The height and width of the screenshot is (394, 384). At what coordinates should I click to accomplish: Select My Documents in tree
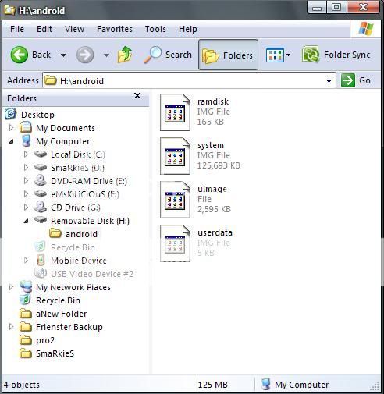(66, 128)
